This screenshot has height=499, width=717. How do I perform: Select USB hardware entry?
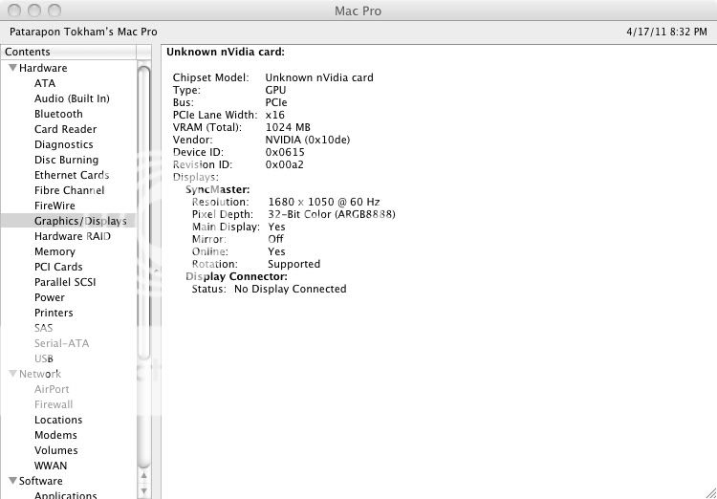(44, 358)
